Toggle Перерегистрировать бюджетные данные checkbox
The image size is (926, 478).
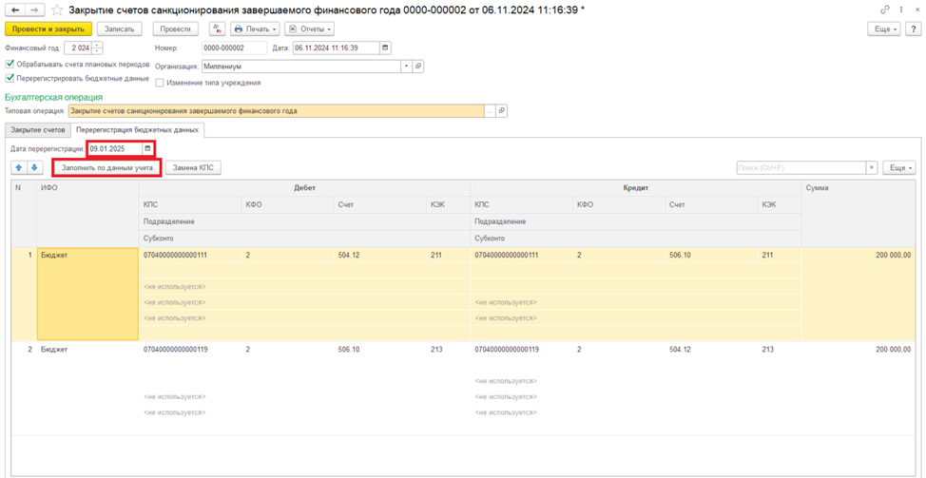point(9,78)
